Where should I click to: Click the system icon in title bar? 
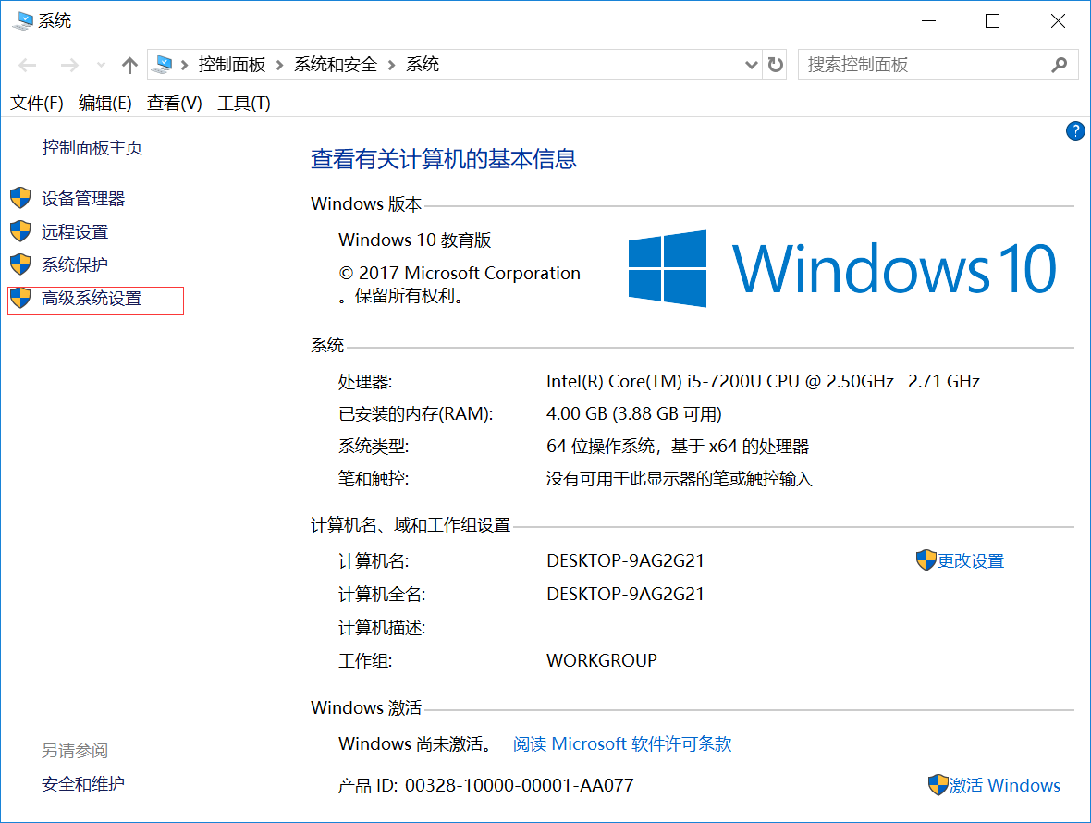pos(22,21)
